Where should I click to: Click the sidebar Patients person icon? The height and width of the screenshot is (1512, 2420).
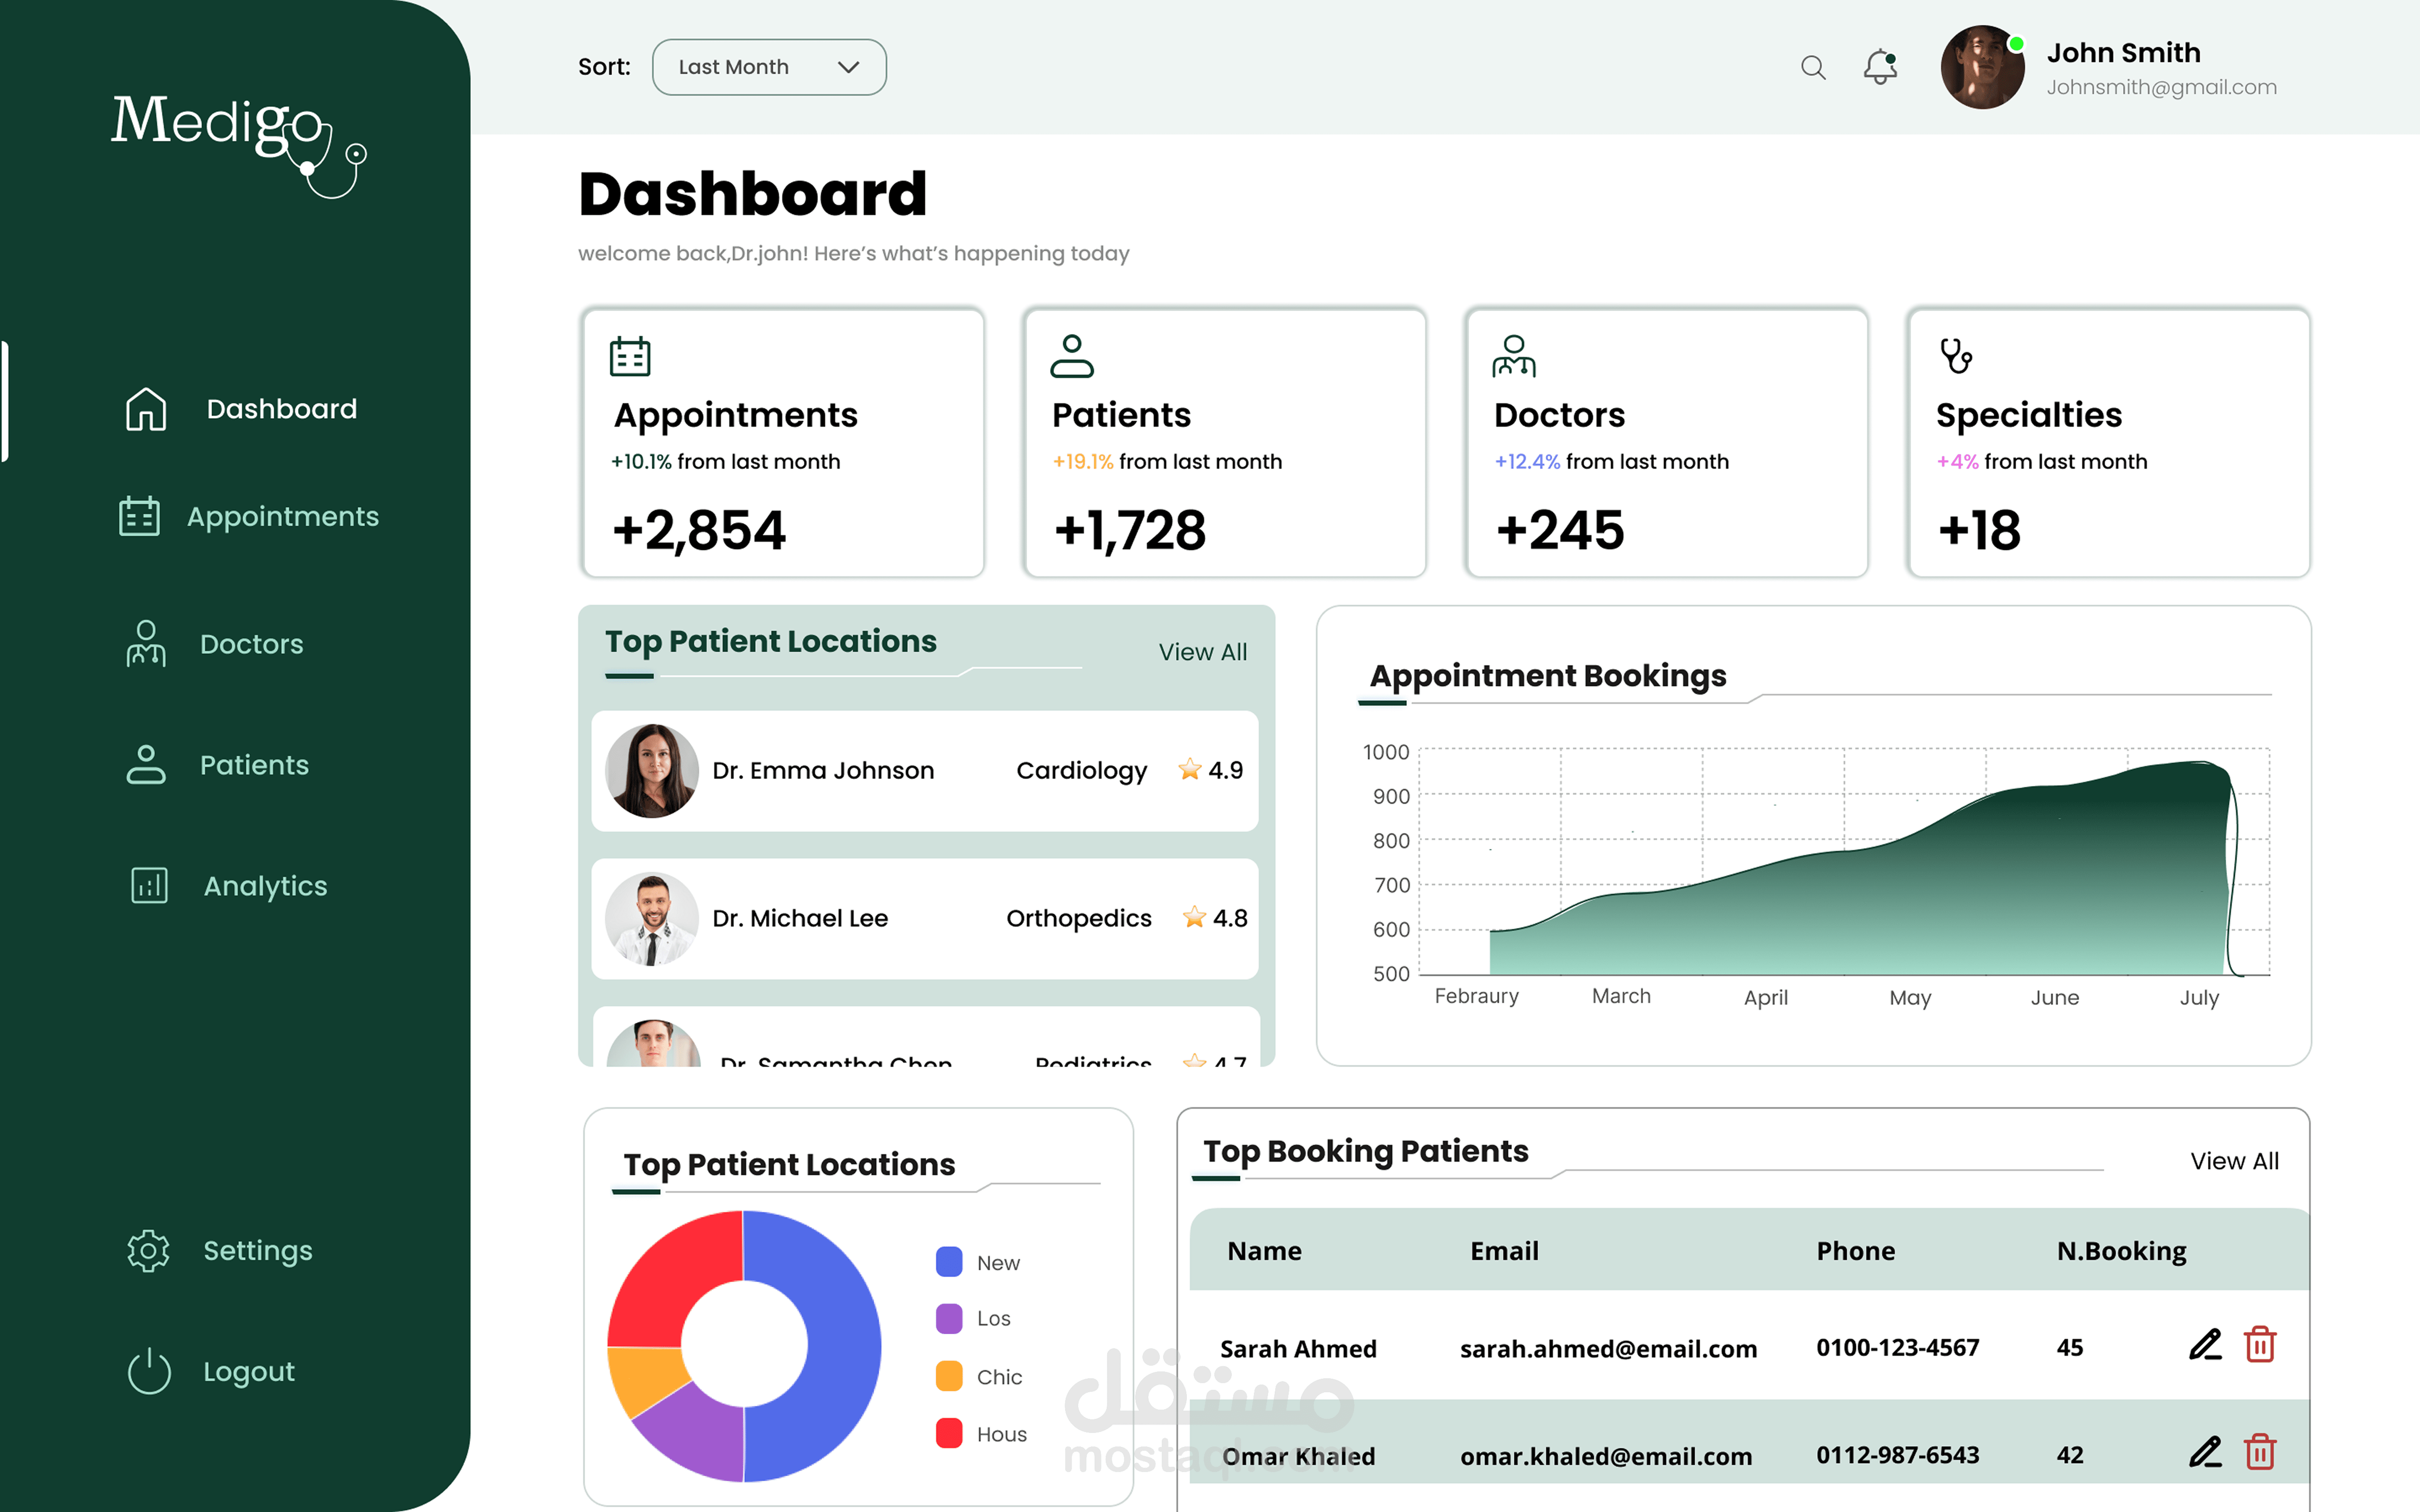(146, 765)
